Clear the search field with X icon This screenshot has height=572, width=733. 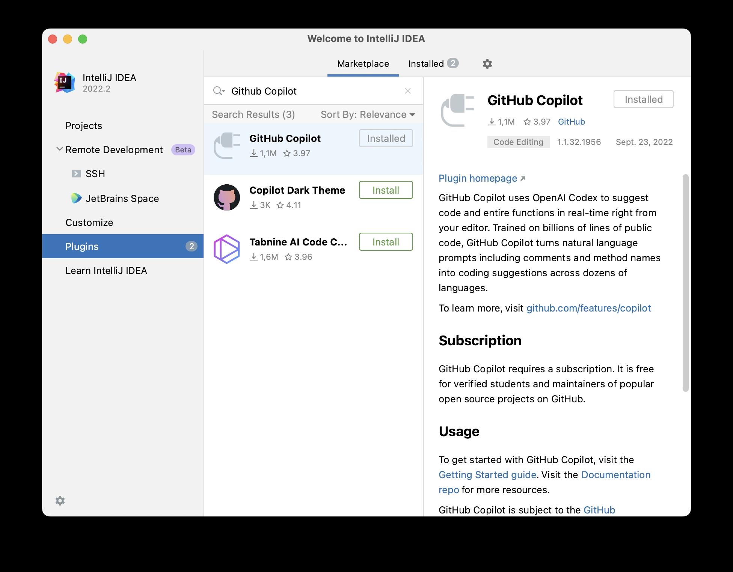407,91
